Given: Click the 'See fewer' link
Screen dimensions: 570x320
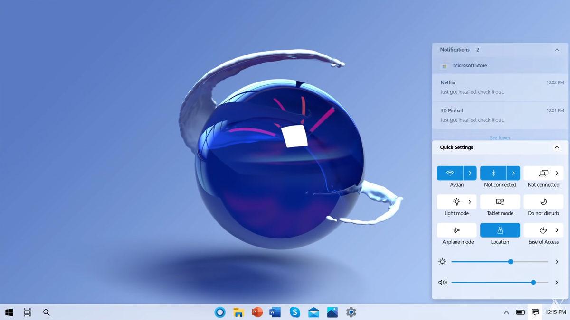Looking at the screenshot, I should pyautogui.click(x=500, y=137).
